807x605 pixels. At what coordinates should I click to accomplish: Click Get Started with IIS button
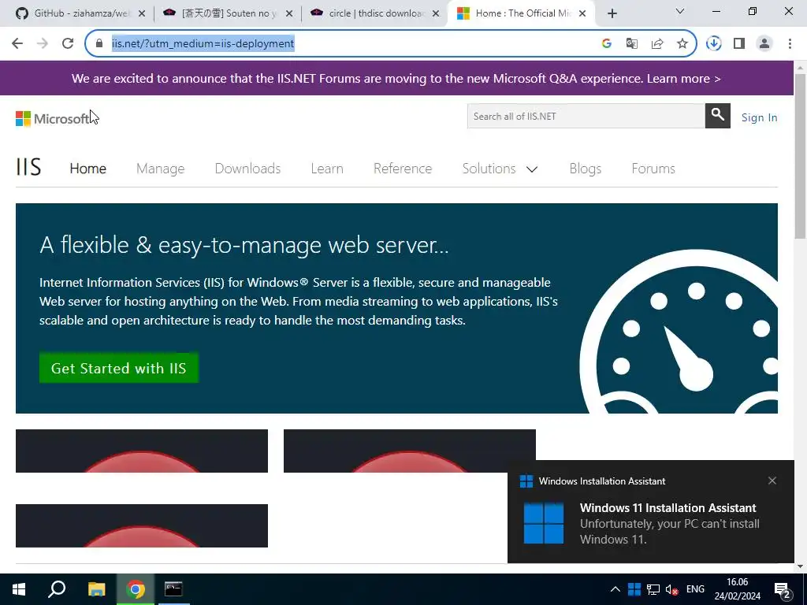(x=119, y=368)
